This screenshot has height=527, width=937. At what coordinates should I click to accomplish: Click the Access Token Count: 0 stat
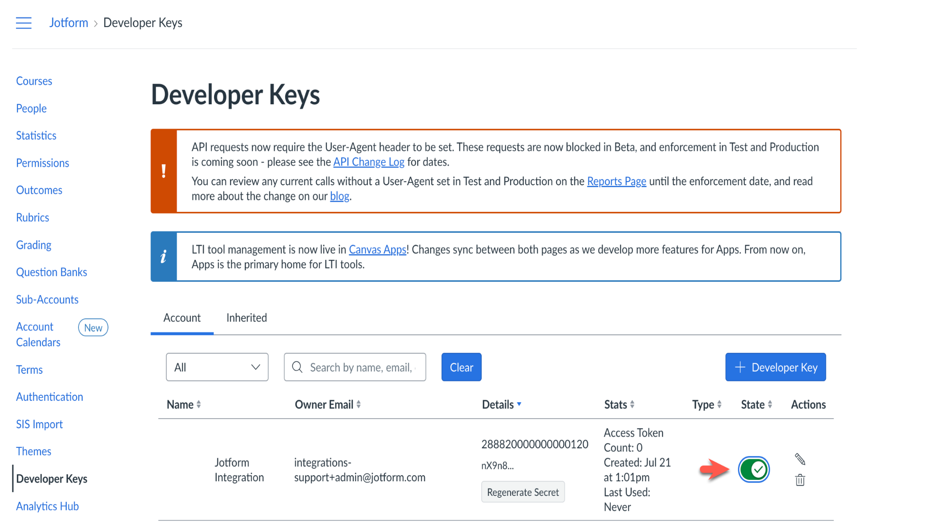click(x=634, y=440)
